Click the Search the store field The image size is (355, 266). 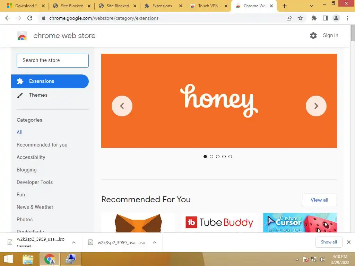[53, 60]
